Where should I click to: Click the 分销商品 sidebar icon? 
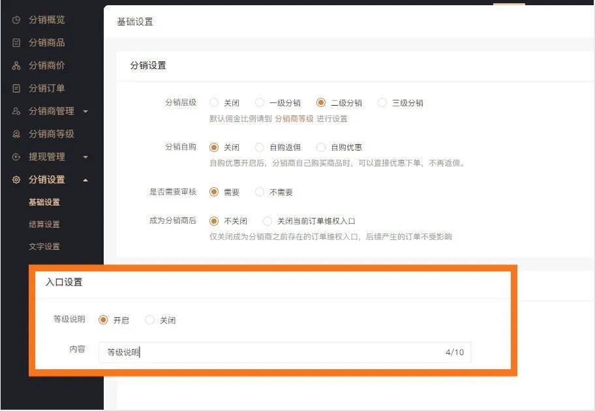(16, 42)
